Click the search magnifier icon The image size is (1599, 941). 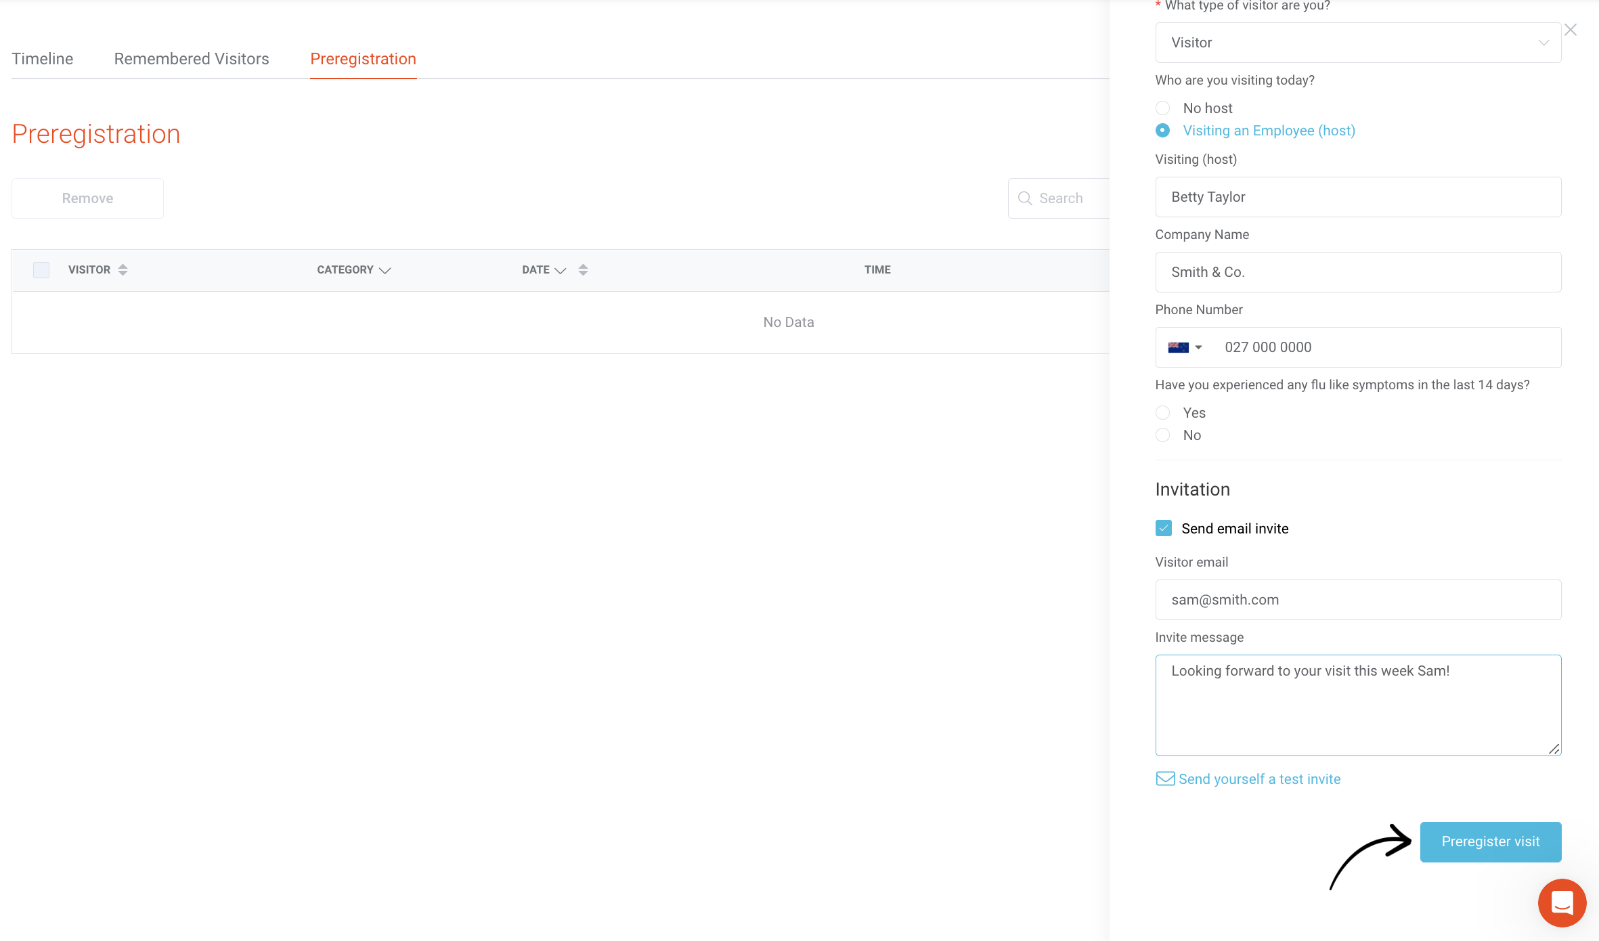click(x=1025, y=198)
